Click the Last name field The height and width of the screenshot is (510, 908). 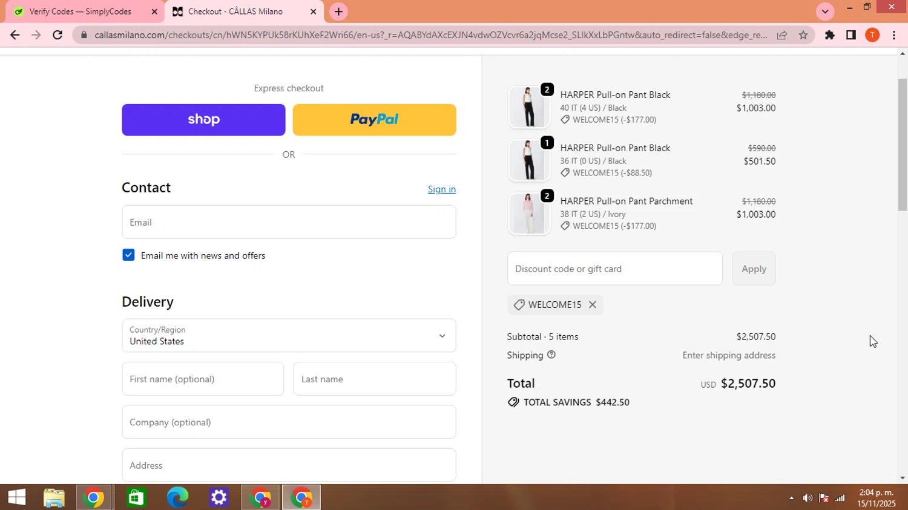coord(375,379)
